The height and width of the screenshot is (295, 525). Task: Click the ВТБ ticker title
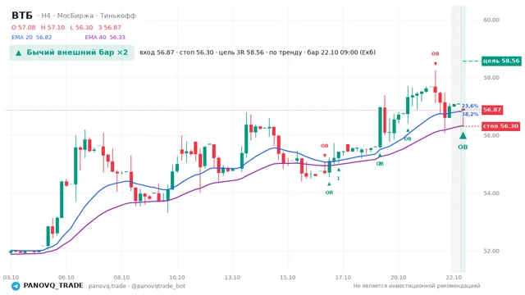point(22,16)
